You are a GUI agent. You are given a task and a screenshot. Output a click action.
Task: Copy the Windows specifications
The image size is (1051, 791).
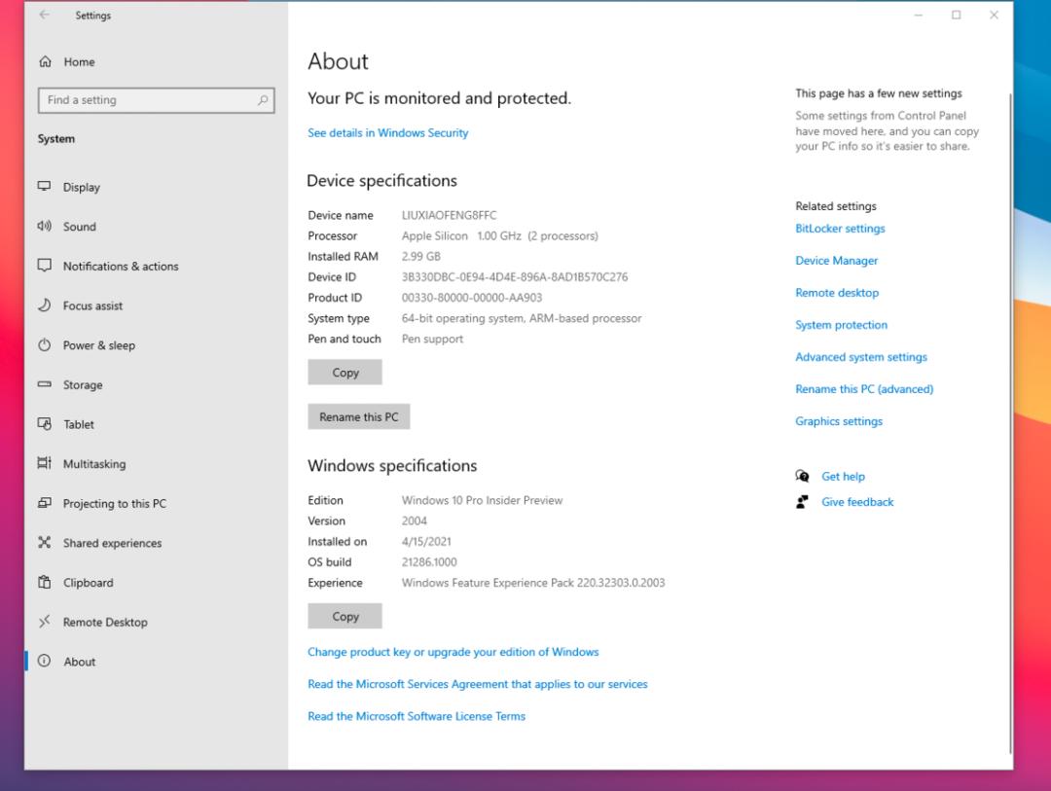click(x=345, y=616)
